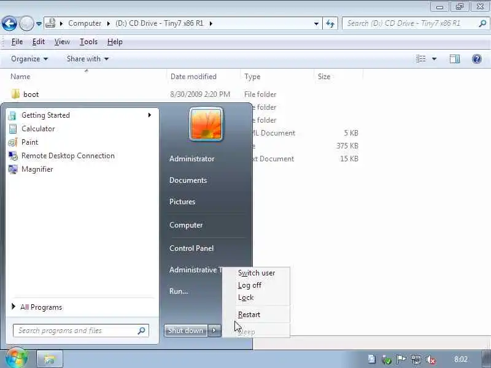The height and width of the screenshot is (368, 491).
Task: Click the Getting Started icon
Action: click(x=12, y=115)
